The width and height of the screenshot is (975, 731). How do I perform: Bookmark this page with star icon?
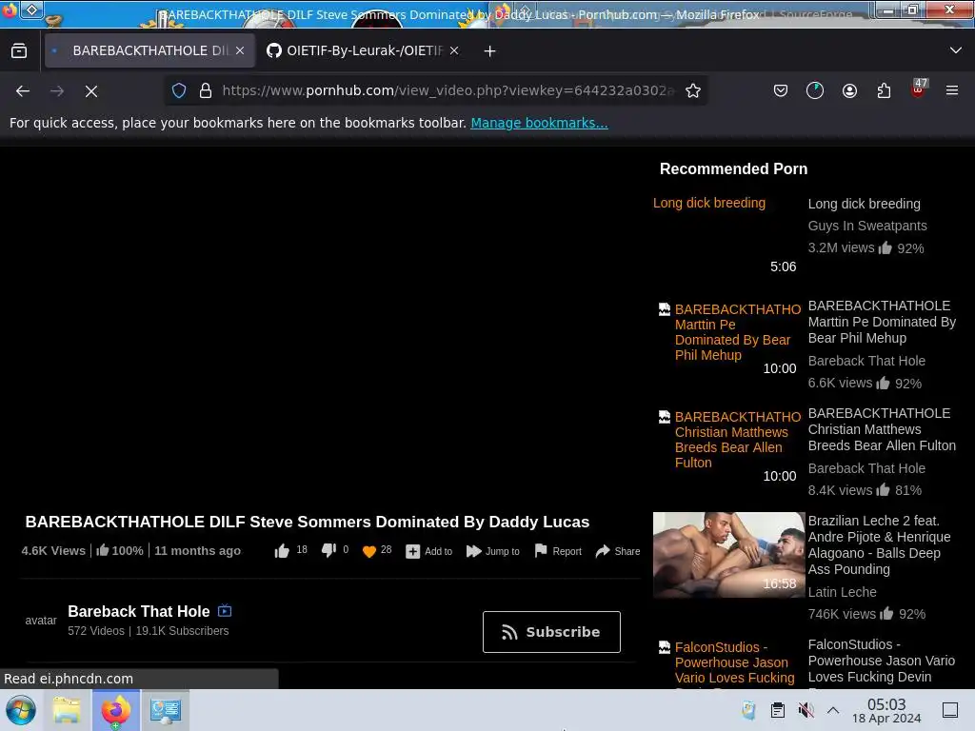[693, 90]
